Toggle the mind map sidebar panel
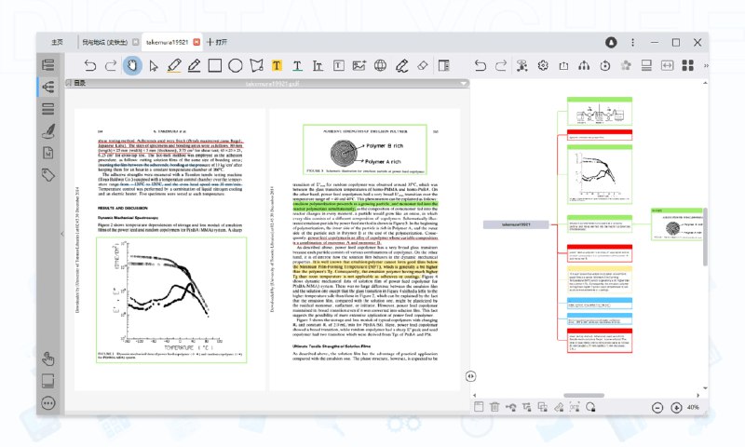 [x=48, y=86]
